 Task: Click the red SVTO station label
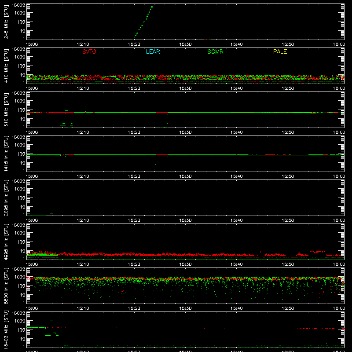[89, 51]
